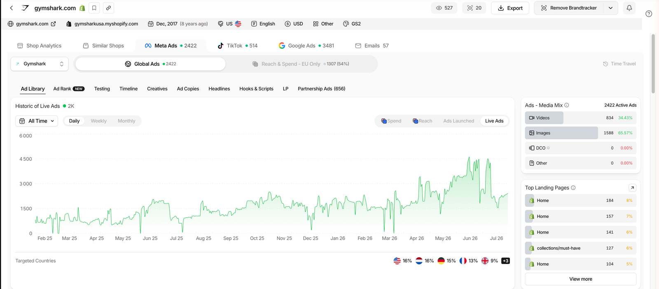Image resolution: width=659 pixels, height=289 pixels.
Task: Click the views count 527 eye badge
Action: tap(444, 8)
